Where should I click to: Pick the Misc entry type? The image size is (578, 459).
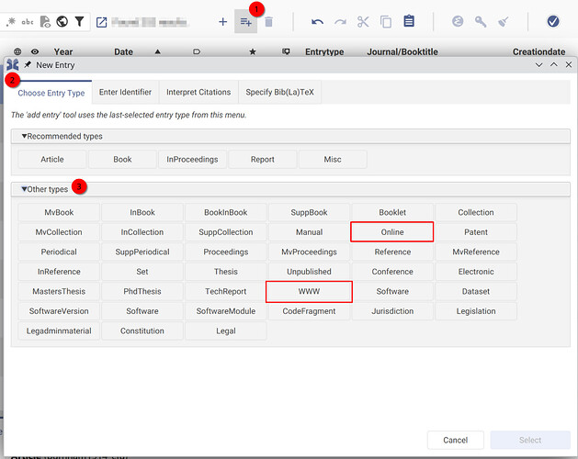point(333,160)
